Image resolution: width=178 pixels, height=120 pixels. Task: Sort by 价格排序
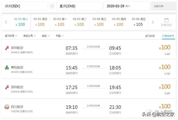(168, 36)
